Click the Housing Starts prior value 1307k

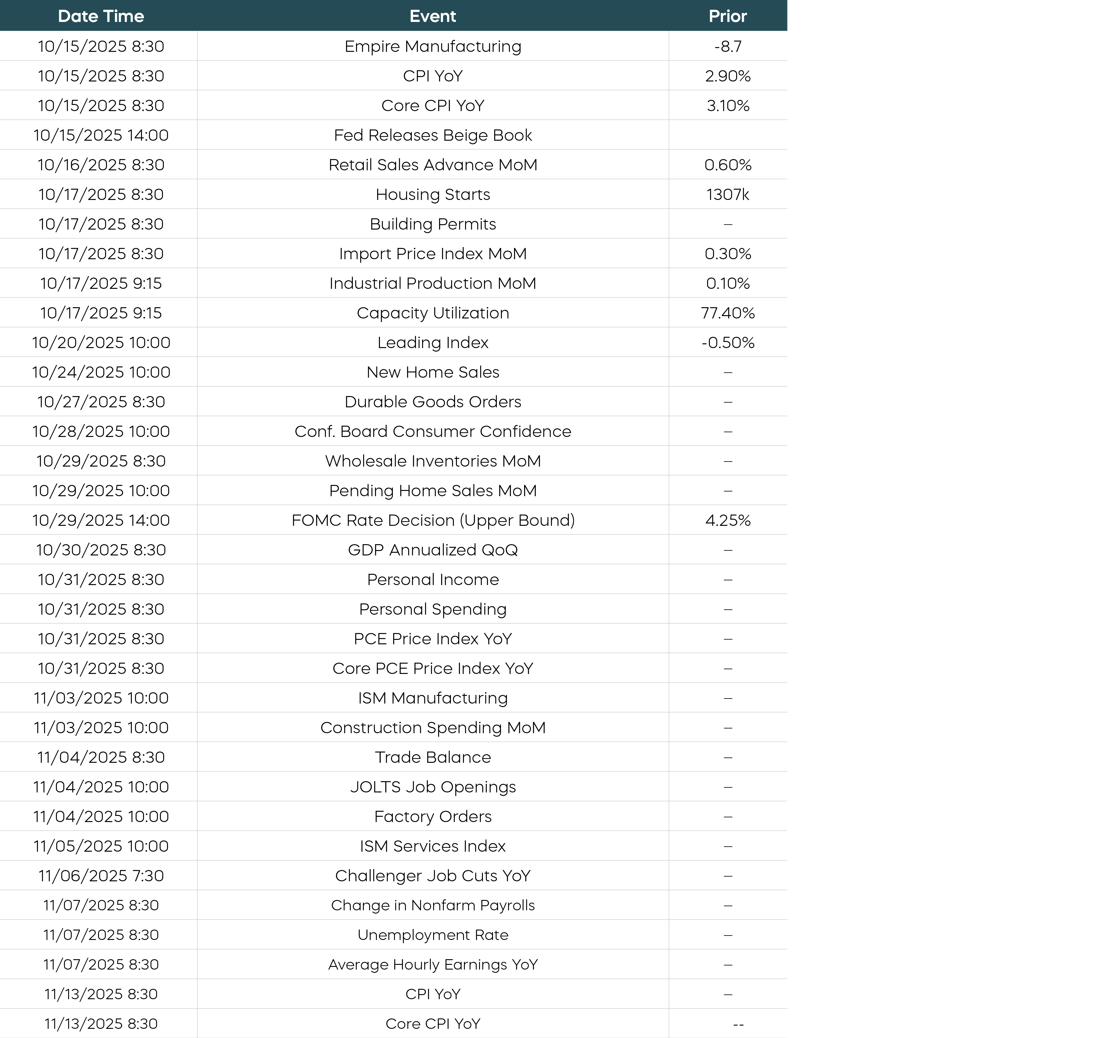(x=727, y=194)
